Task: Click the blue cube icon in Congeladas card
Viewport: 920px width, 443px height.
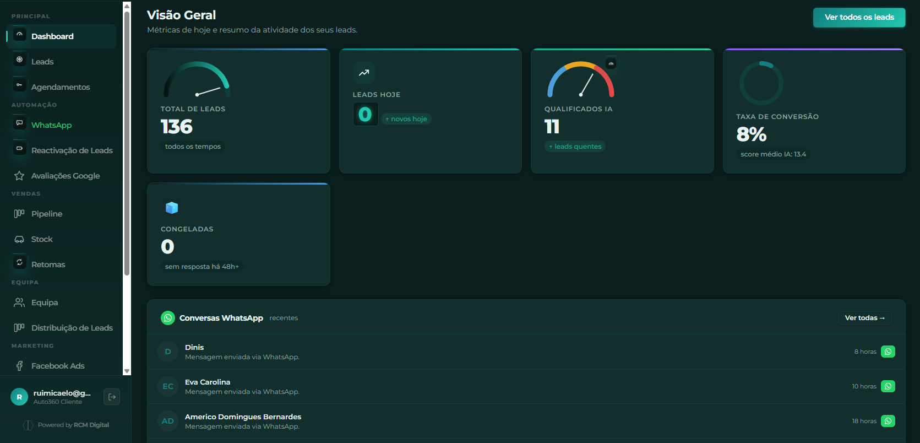Action: (172, 208)
